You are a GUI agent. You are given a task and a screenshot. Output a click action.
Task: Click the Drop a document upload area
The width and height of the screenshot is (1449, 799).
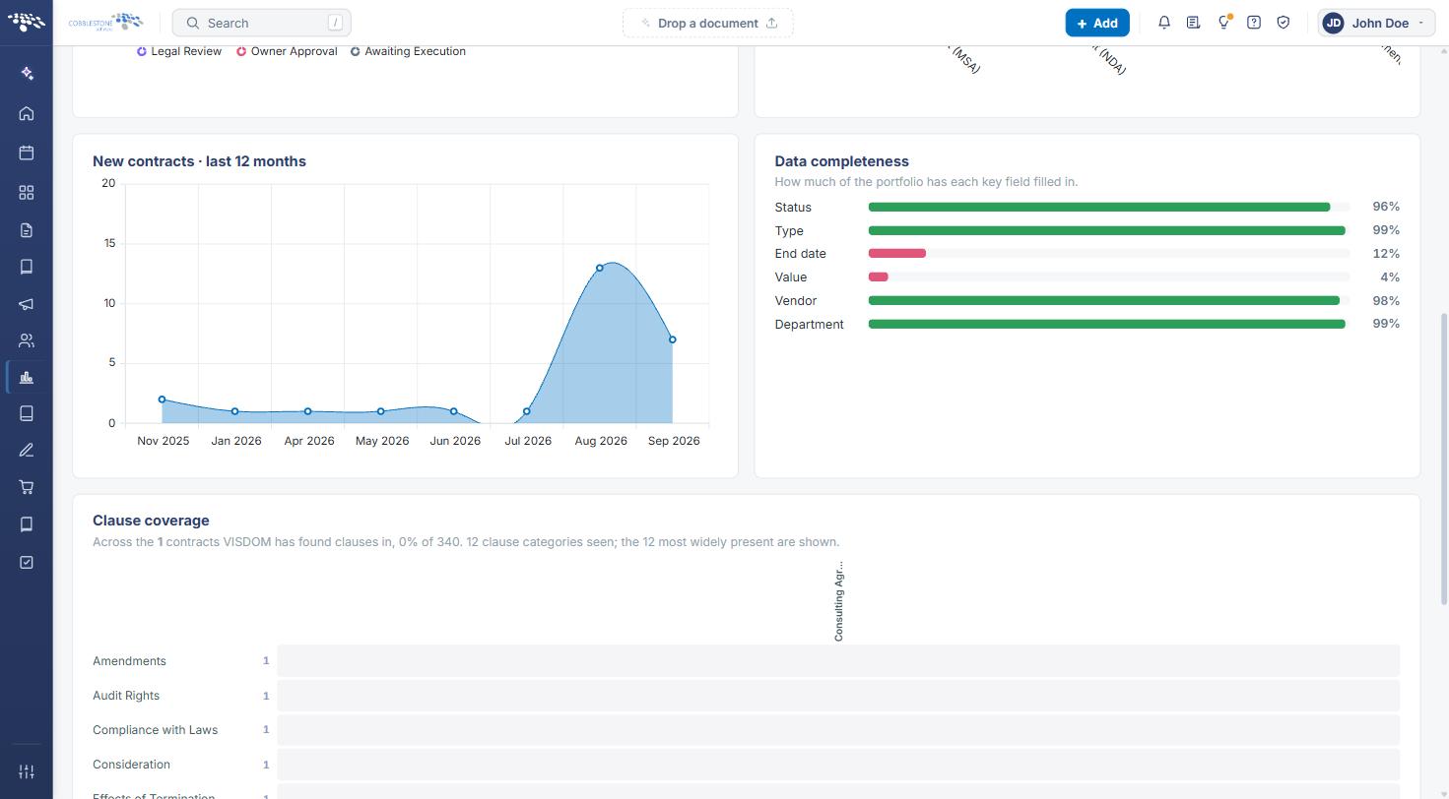coord(708,23)
